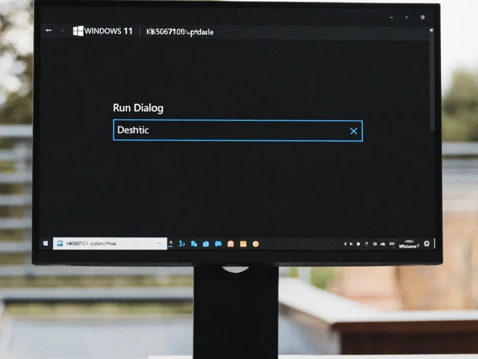The image size is (478, 359).
Task: Select the back arrow in the title bar
Action: (x=48, y=29)
